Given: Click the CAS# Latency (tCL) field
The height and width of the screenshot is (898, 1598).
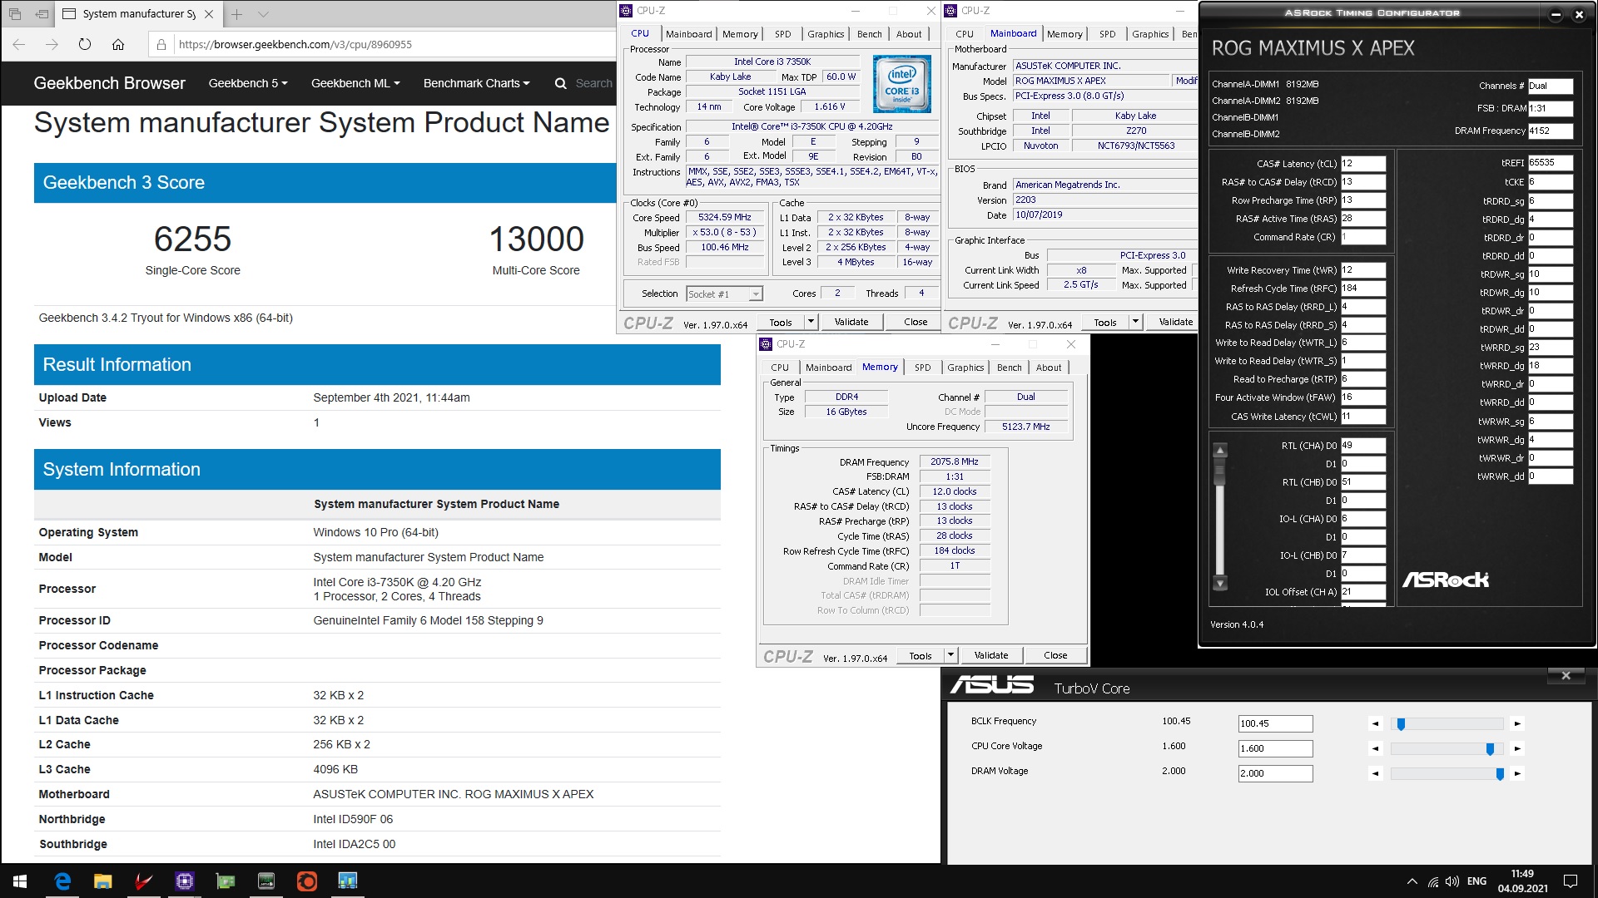Looking at the screenshot, I should tap(1362, 164).
